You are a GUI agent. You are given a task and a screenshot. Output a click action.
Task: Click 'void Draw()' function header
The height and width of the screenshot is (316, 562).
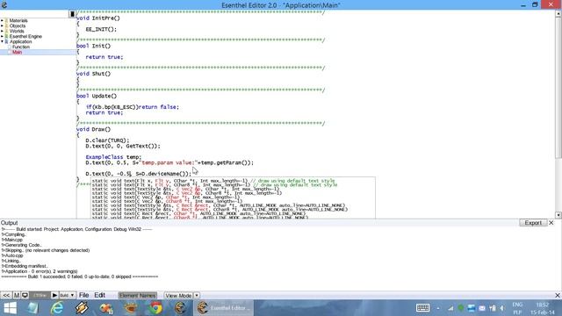(94, 129)
